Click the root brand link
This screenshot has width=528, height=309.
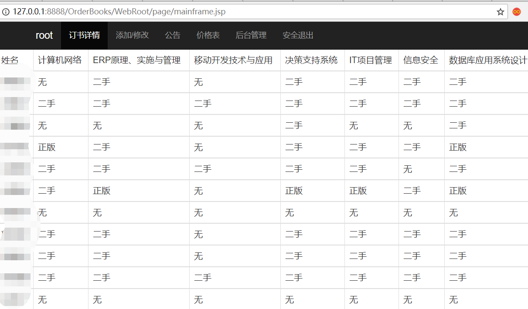click(x=44, y=36)
